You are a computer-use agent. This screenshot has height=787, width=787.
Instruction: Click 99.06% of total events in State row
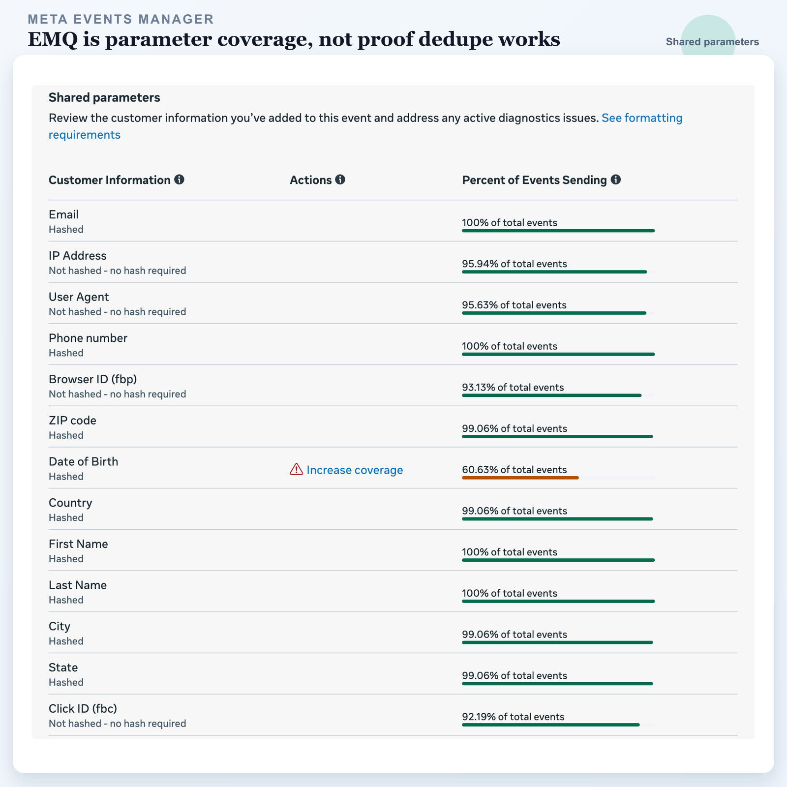(x=515, y=675)
